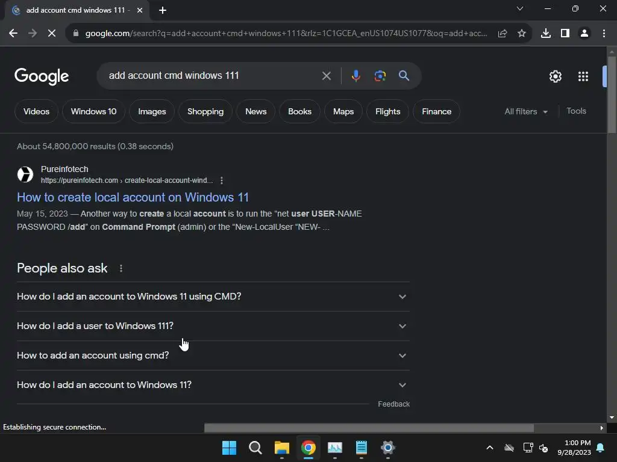Screen dimensions: 617x462
Task: Switch to Chrome in the taskbar
Action: [308, 448]
